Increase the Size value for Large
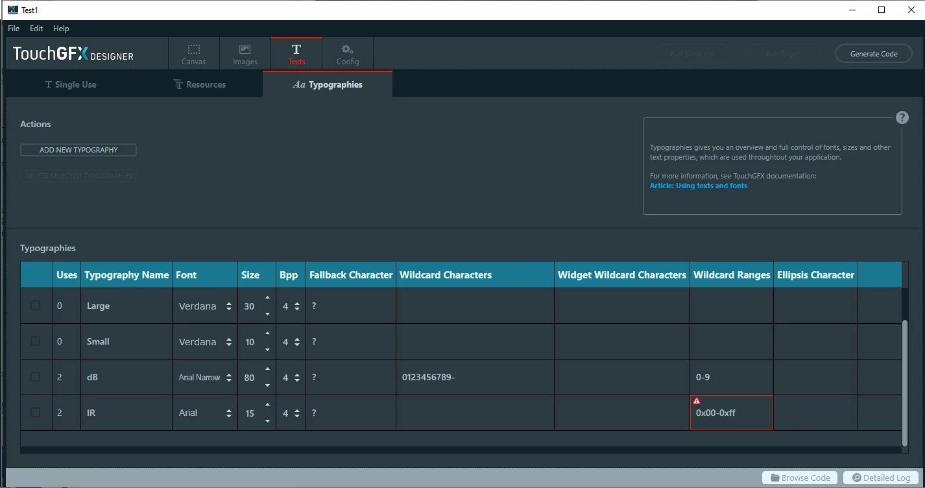The image size is (925, 488). (267, 298)
